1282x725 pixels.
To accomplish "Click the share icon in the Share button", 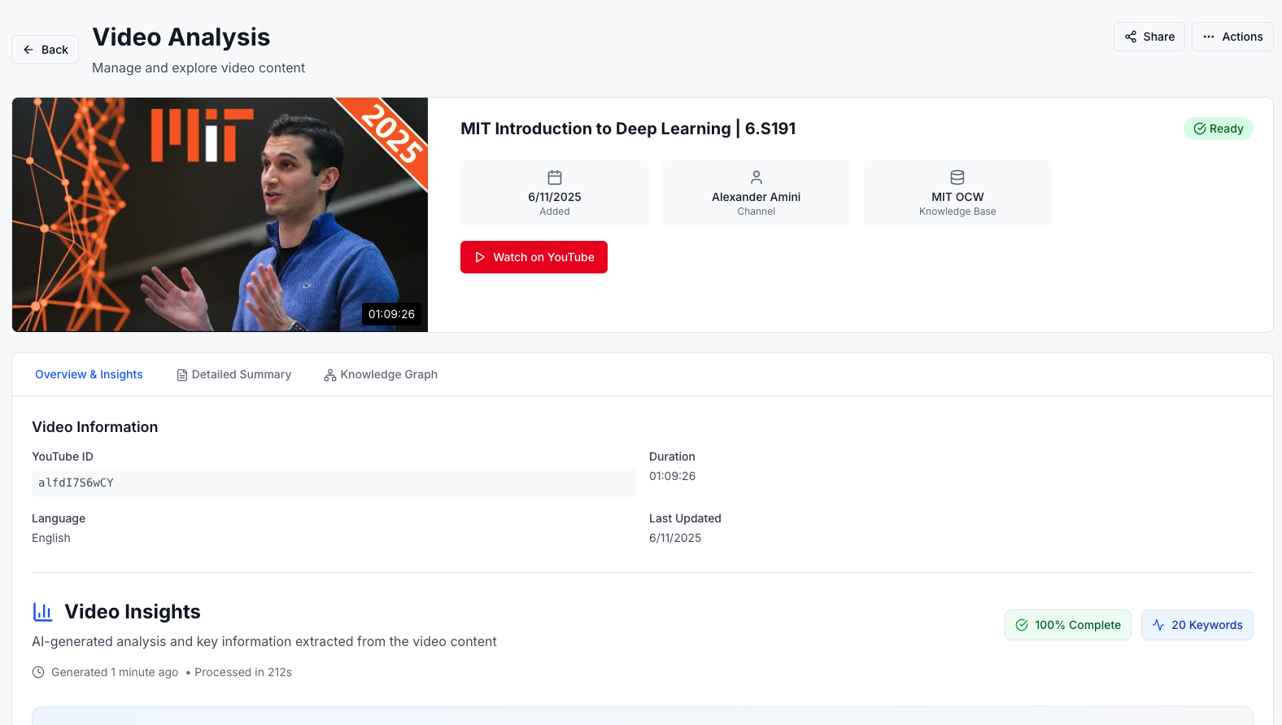I will click(1131, 37).
